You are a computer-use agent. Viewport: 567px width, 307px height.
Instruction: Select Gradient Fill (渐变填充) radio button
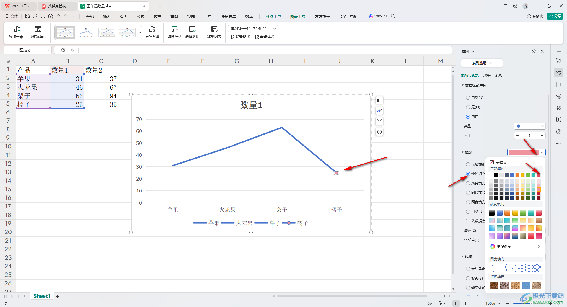point(468,183)
